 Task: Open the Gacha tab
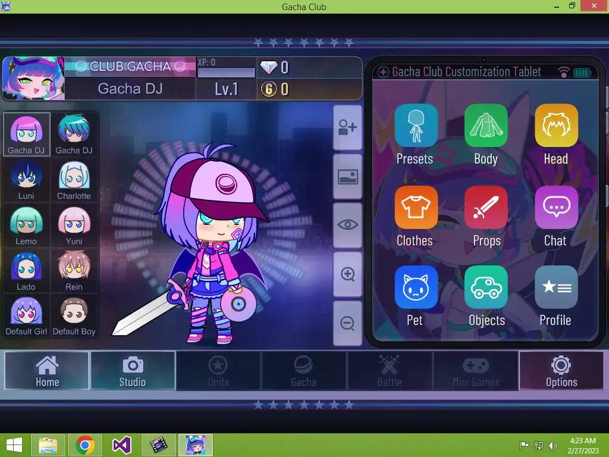click(x=304, y=371)
